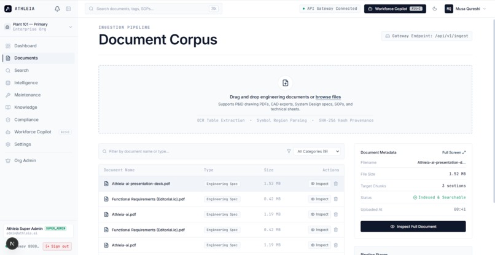Click the browse files link
Viewport: 495px width, 255px height.
[328, 97]
